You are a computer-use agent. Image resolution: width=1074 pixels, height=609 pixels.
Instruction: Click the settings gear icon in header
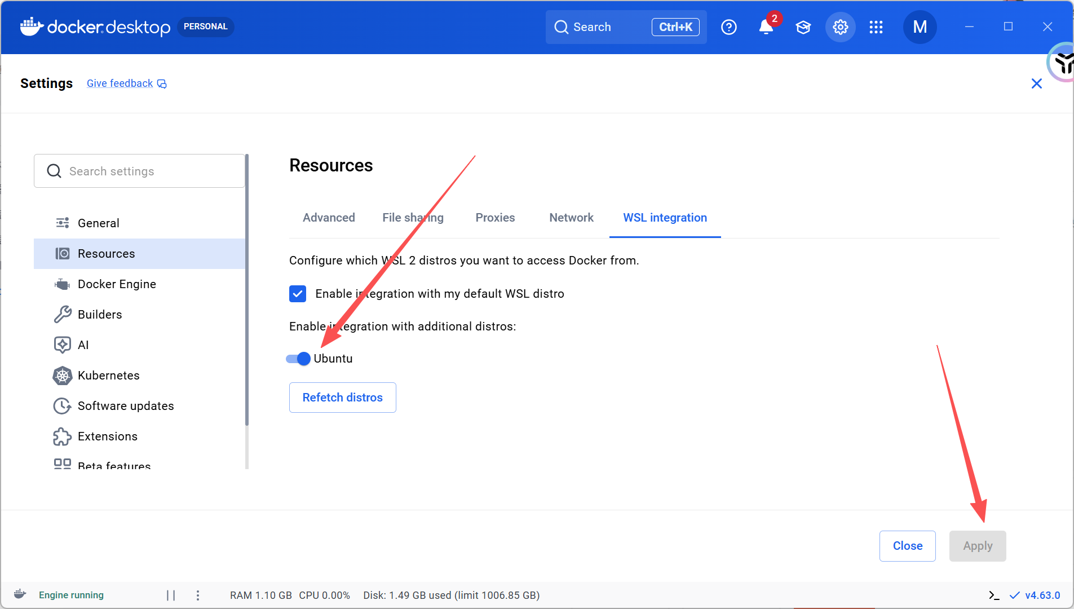pyautogui.click(x=840, y=27)
